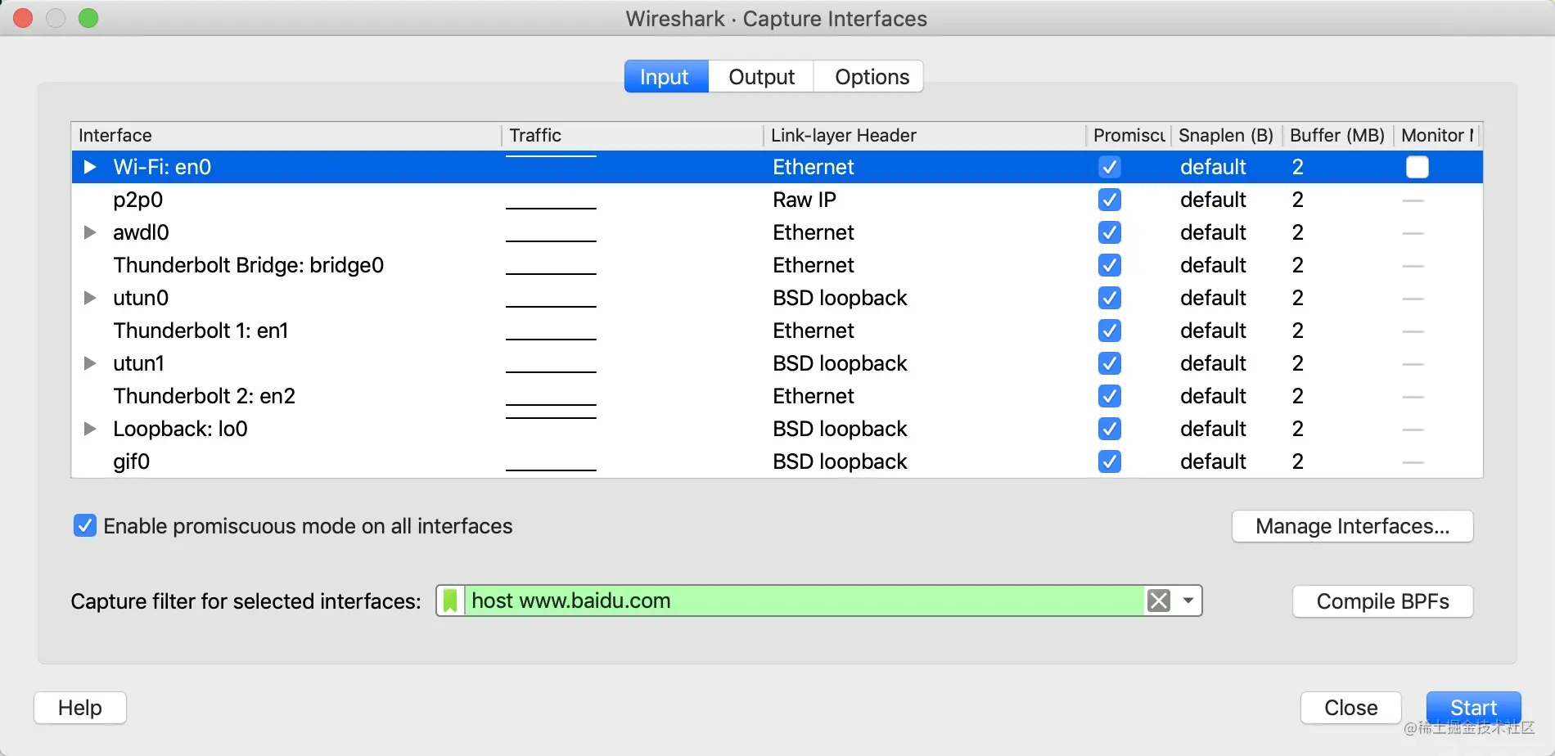
Task: Toggle promiscuous checkbox for Wi-Fi: en0
Action: coord(1110,167)
